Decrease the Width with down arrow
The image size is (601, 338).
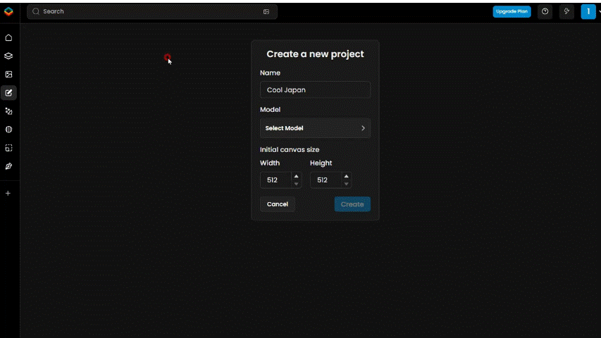click(x=297, y=184)
